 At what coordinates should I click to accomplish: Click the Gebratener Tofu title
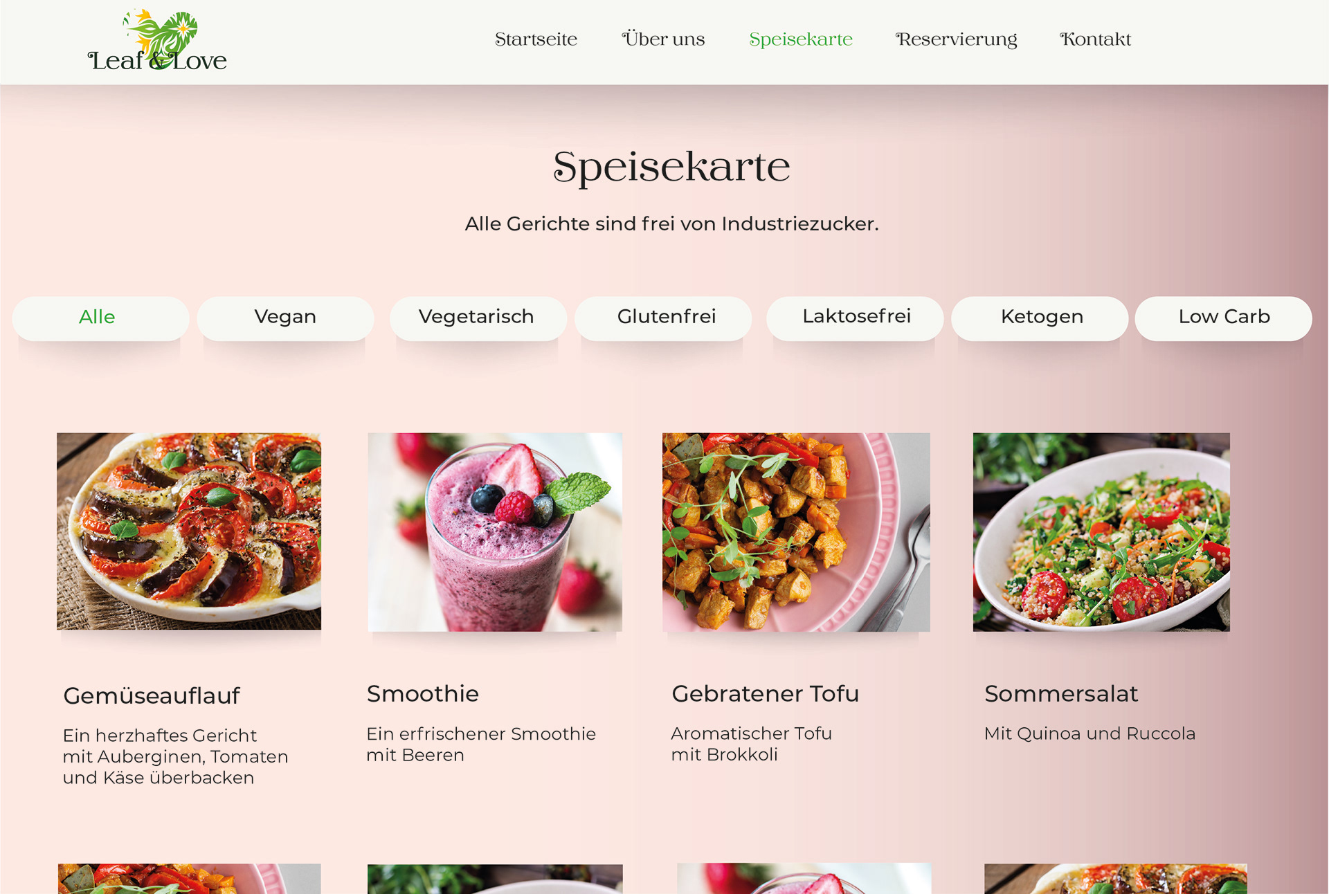click(x=765, y=693)
